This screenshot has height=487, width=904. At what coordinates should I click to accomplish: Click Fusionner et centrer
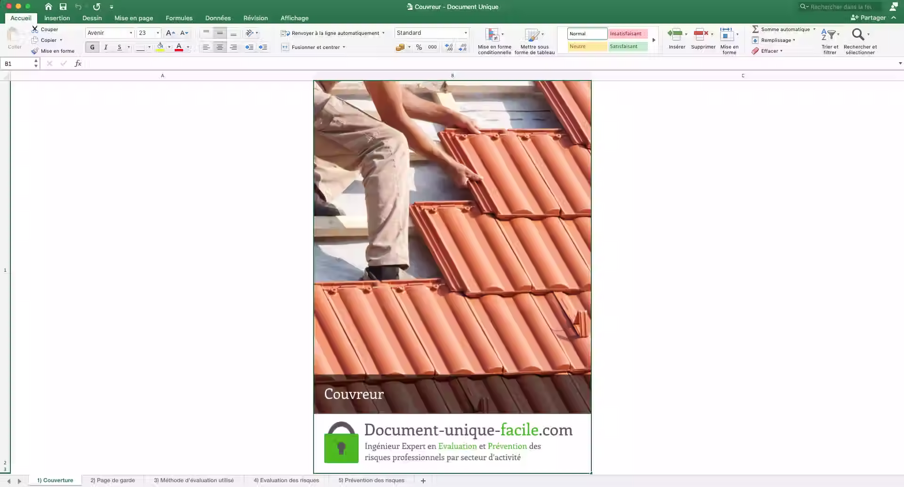point(313,47)
